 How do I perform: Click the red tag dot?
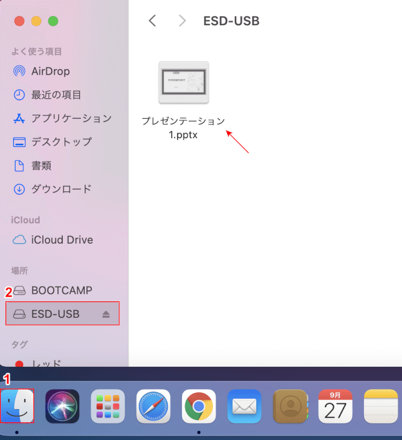coord(19,364)
